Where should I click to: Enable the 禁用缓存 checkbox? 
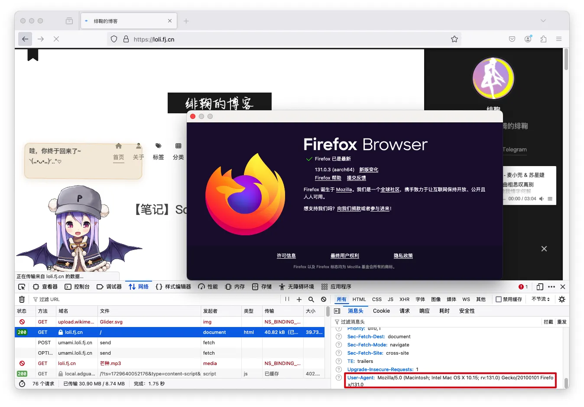pos(499,299)
